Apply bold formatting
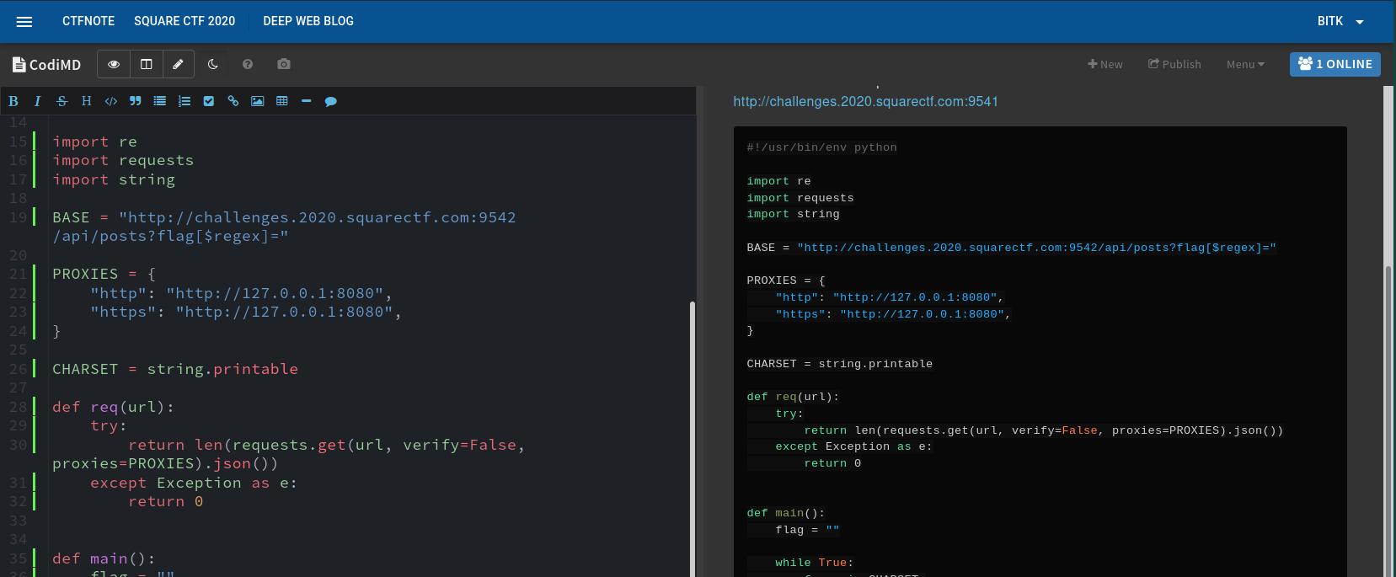The width and height of the screenshot is (1396, 577). tap(13, 101)
